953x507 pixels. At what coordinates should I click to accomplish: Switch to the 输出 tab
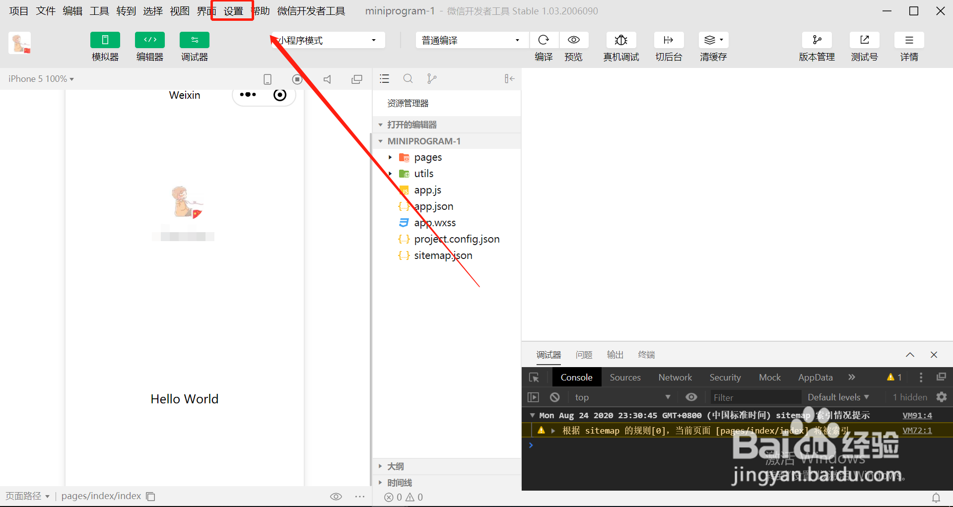click(x=615, y=355)
